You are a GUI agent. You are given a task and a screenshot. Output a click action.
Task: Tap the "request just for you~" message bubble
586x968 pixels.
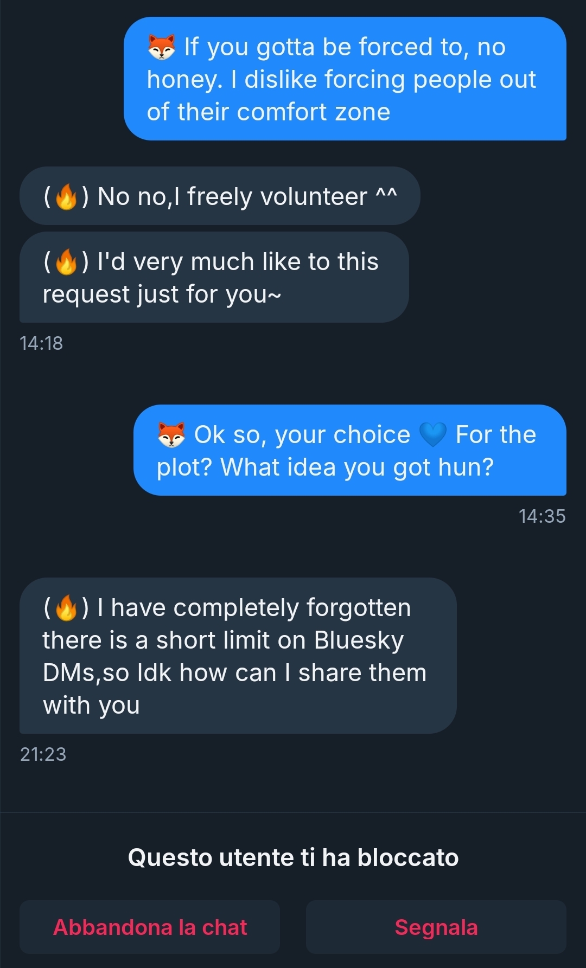214,278
